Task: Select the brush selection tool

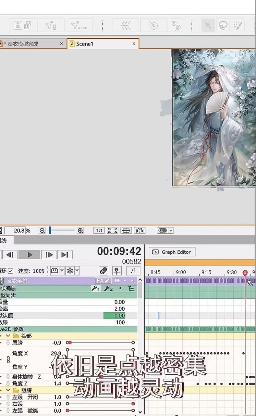Action: [x=238, y=25]
